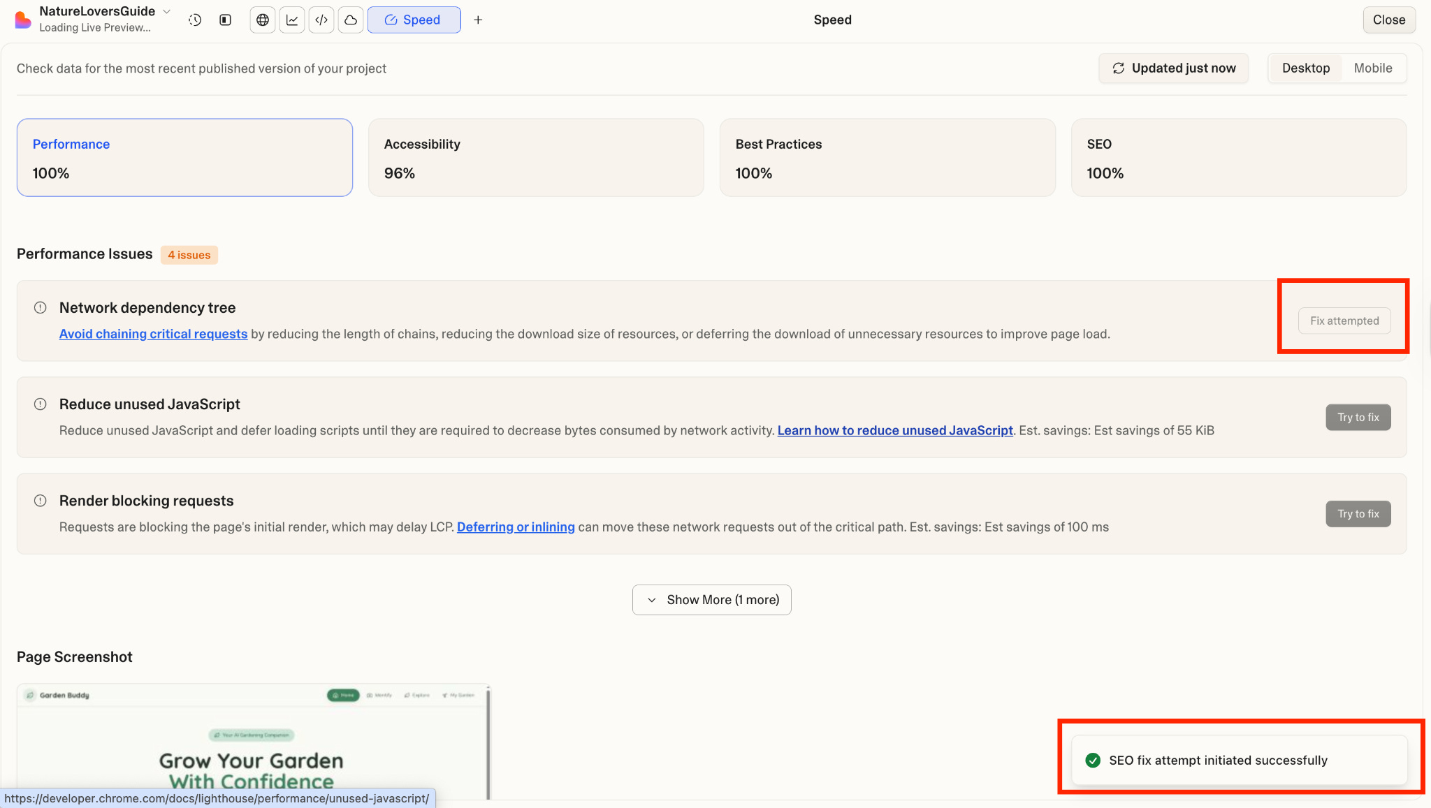Toggle the sidebar panel icon
Screen dimensions: 1431x808
(225, 20)
